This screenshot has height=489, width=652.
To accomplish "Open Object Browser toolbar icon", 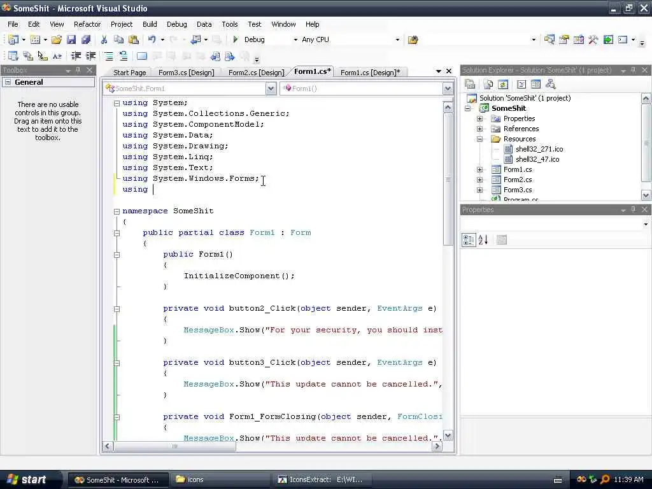I will 578,39.
